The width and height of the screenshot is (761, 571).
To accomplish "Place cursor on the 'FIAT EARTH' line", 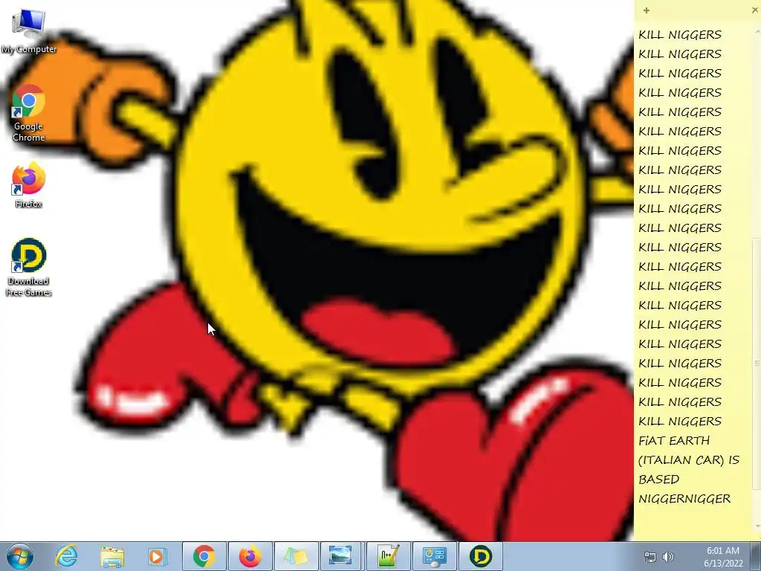I will pyautogui.click(x=673, y=440).
